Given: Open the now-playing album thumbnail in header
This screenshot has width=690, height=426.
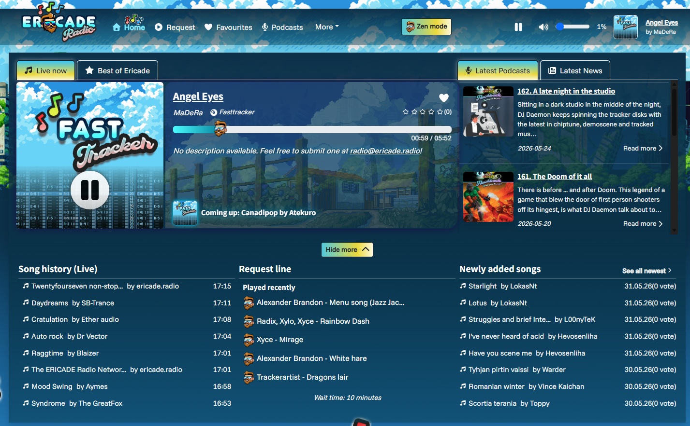Looking at the screenshot, I should pos(626,27).
